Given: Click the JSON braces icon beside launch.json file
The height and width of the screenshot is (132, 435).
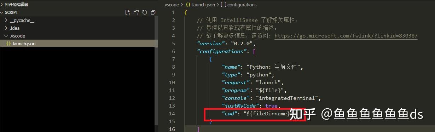Looking at the screenshot, I should point(8,44).
